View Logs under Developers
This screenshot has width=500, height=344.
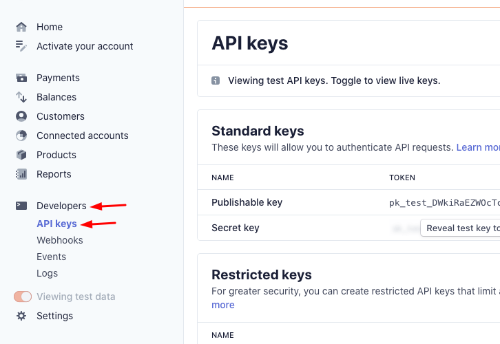[x=48, y=273]
